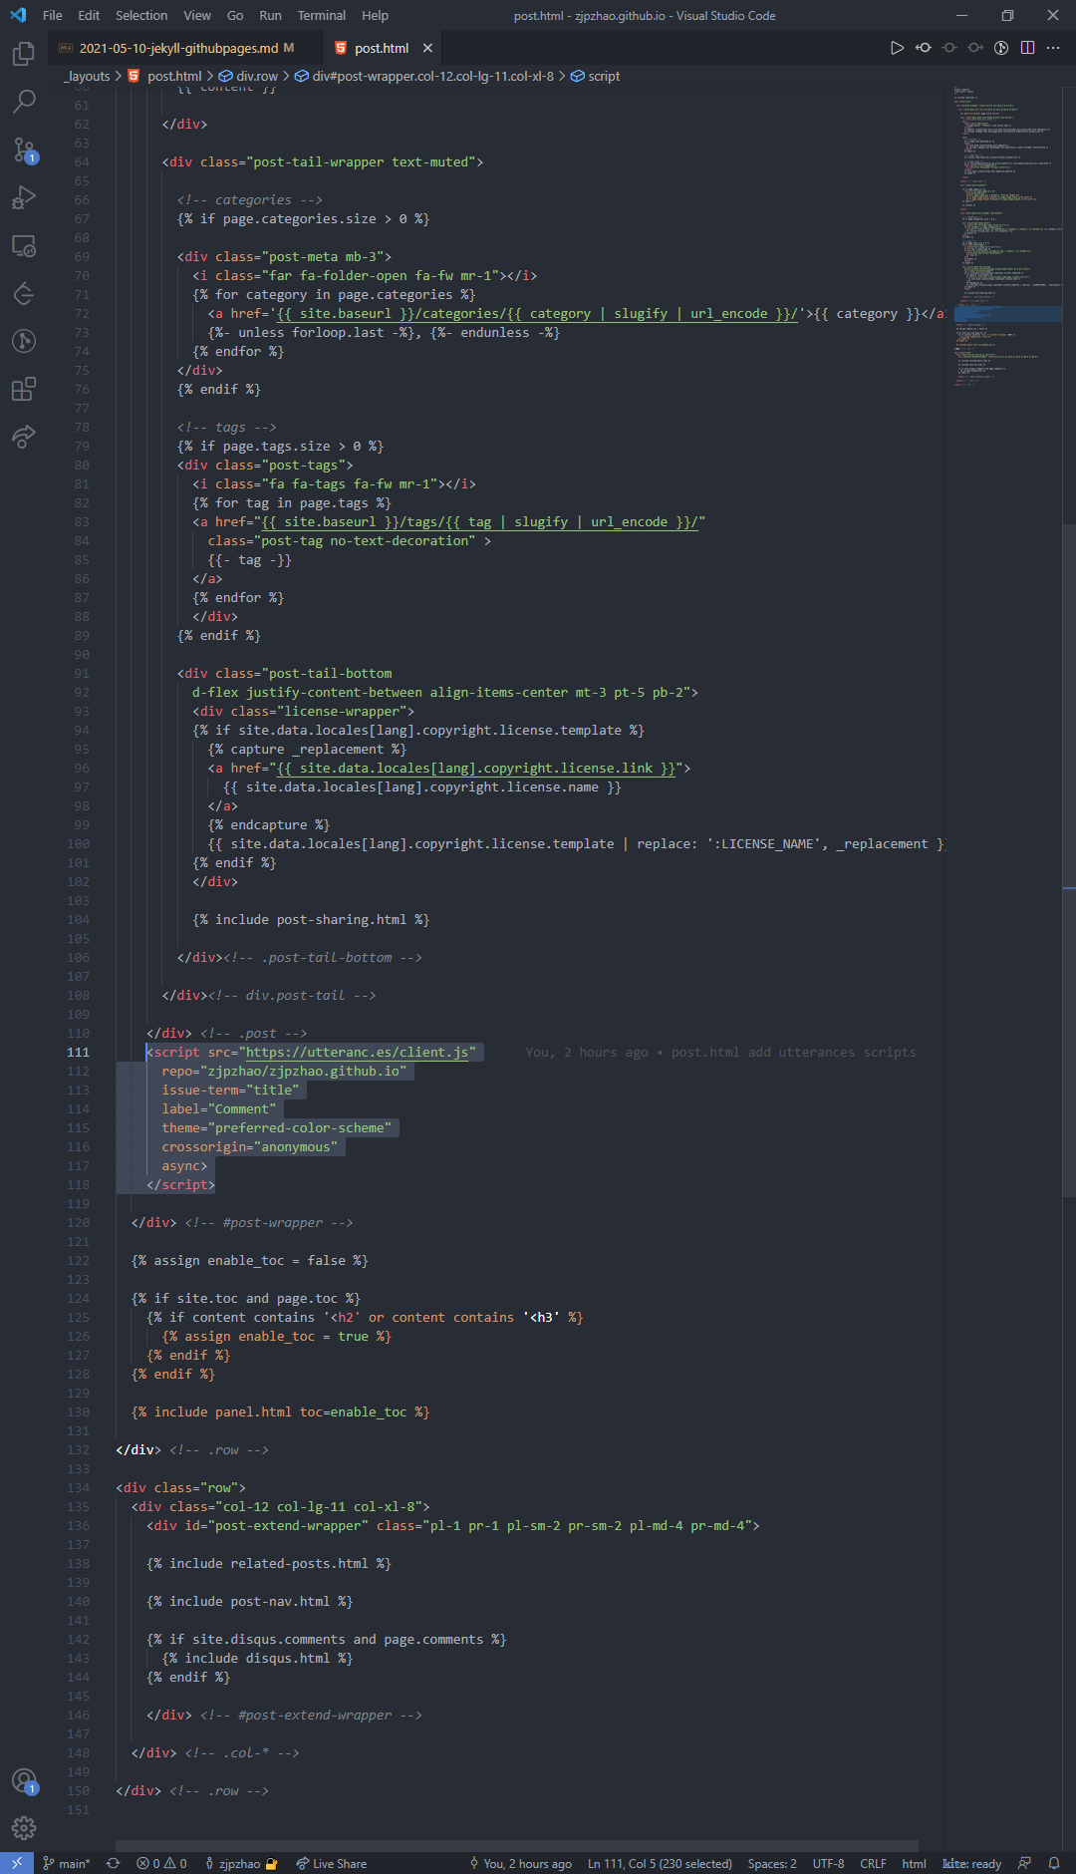Run the file with the play button
Viewport: 1076px width, 1874px height.
[x=897, y=48]
